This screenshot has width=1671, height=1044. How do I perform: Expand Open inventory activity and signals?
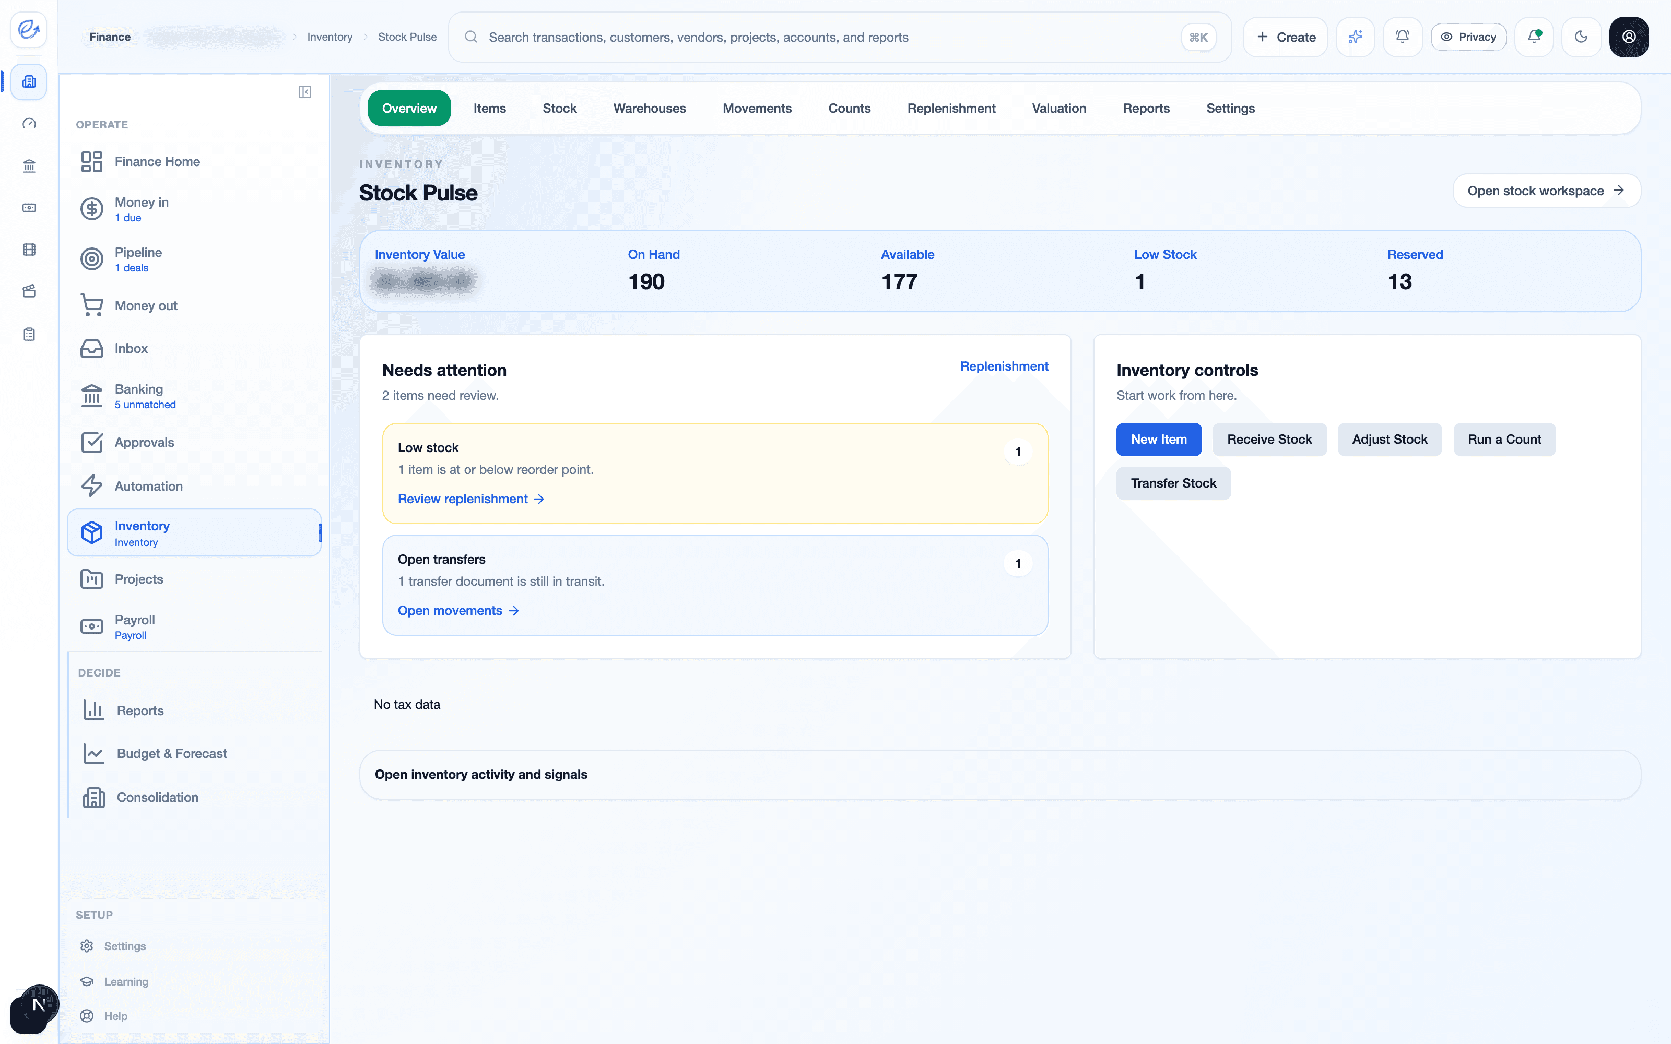click(x=1000, y=775)
